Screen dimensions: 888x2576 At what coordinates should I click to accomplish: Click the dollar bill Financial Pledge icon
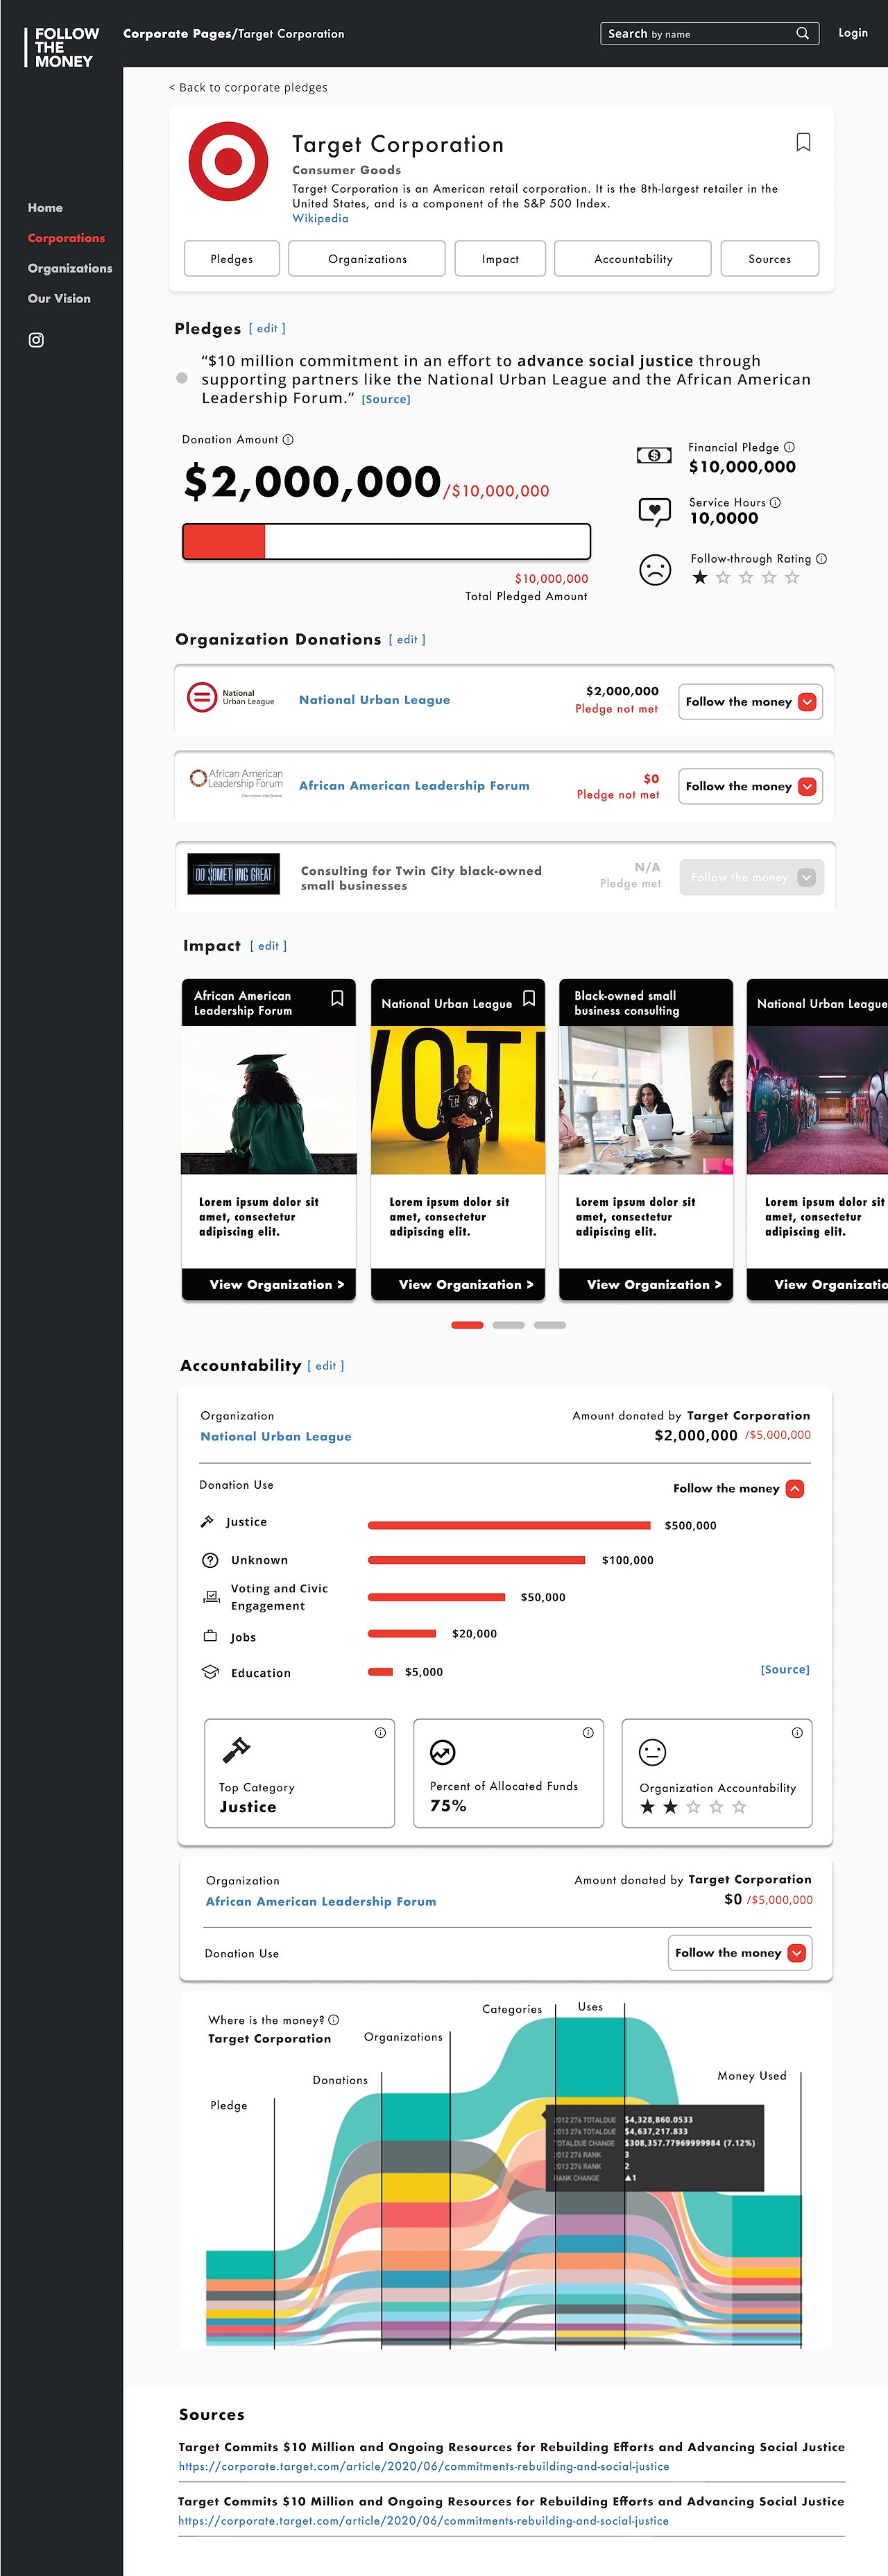tap(654, 456)
